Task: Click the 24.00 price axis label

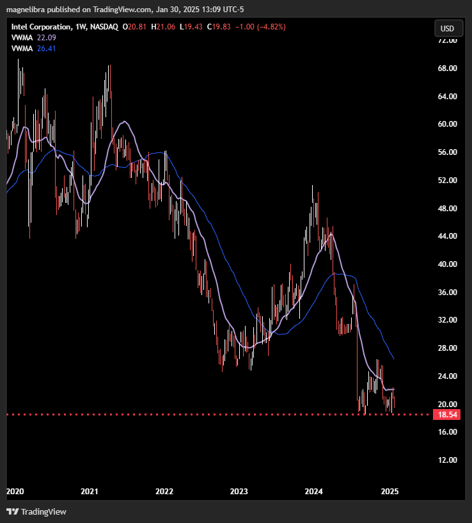Action: (x=447, y=376)
